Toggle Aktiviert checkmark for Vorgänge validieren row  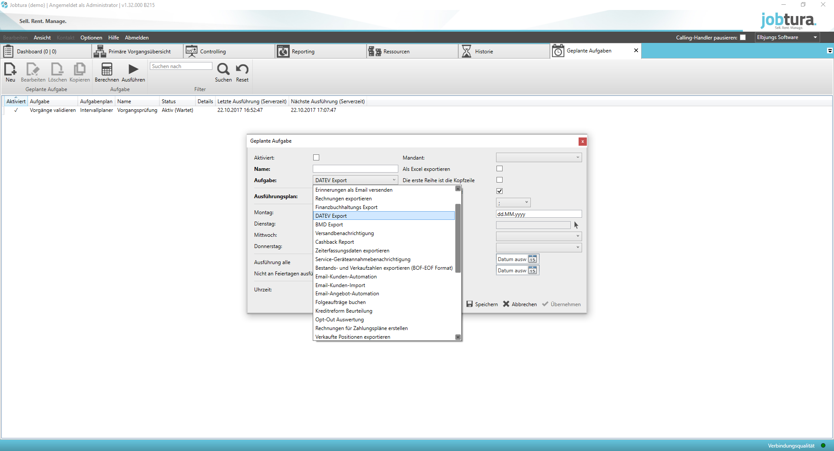click(16, 110)
